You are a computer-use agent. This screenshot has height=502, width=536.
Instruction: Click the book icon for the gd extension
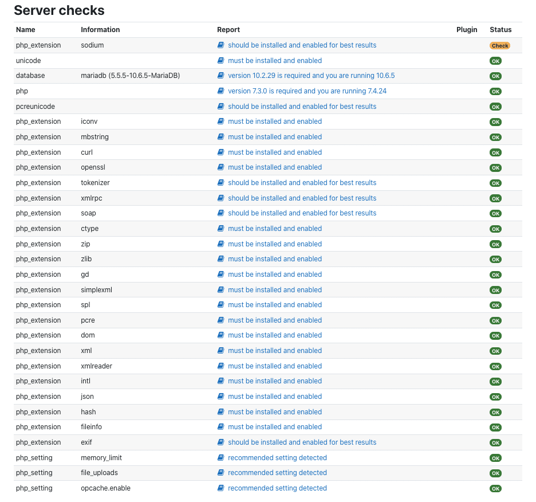click(221, 274)
